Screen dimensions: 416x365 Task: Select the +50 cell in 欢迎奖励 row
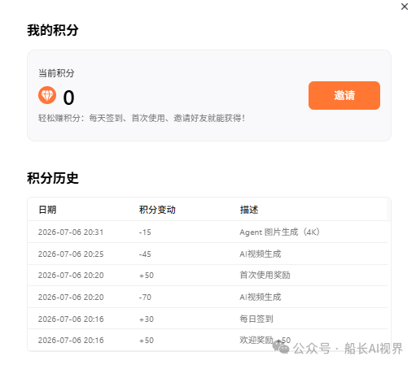coord(147,341)
